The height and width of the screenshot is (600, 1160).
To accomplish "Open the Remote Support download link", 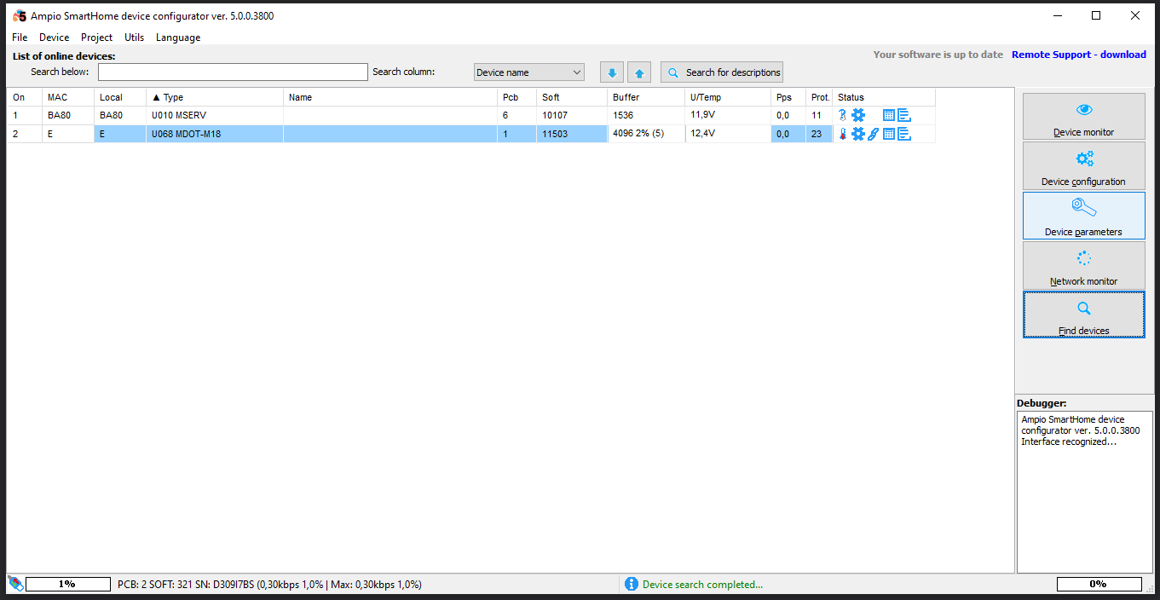I will (x=1079, y=55).
